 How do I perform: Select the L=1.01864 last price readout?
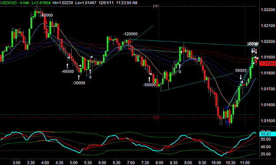(x=41, y=3)
